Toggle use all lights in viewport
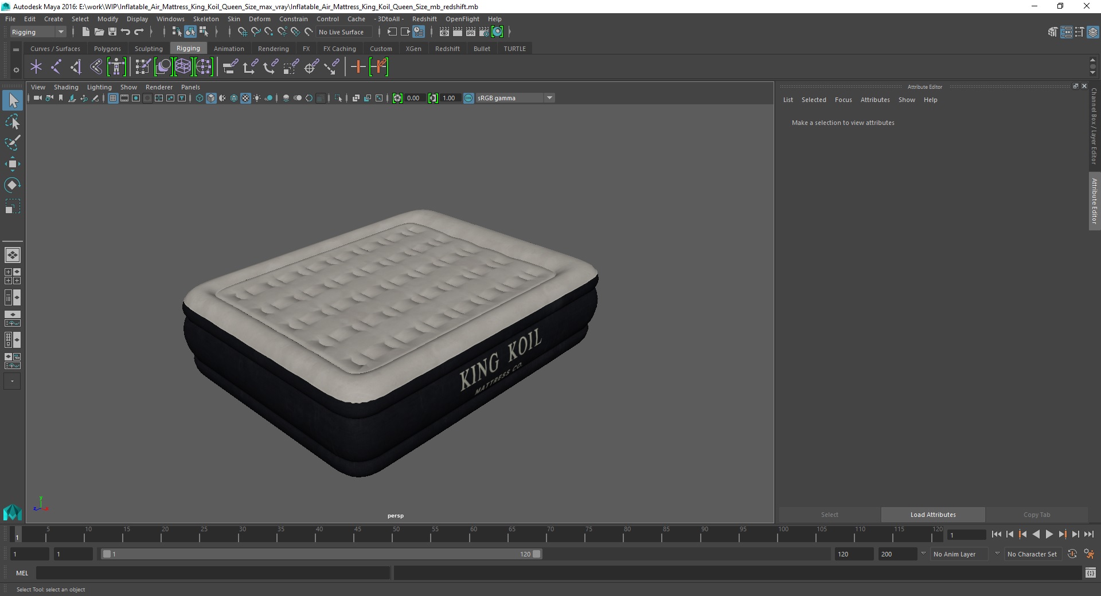The height and width of the screenshot is (596, 1101). [257, 98]
